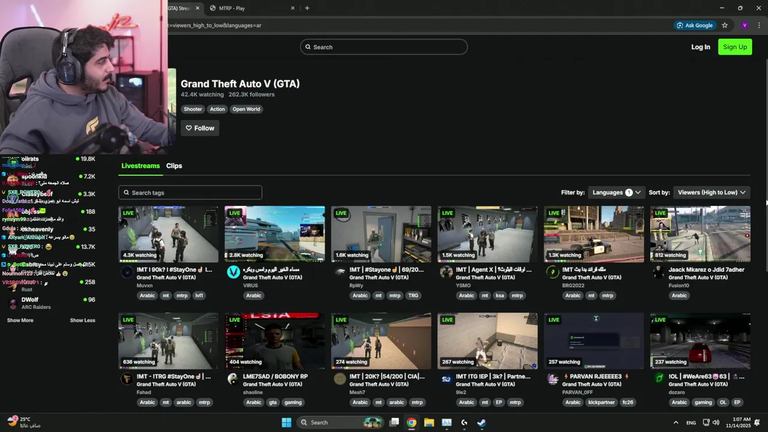
Task: Open the notification bell in taskbar
Action: click(x=757, y=422)
